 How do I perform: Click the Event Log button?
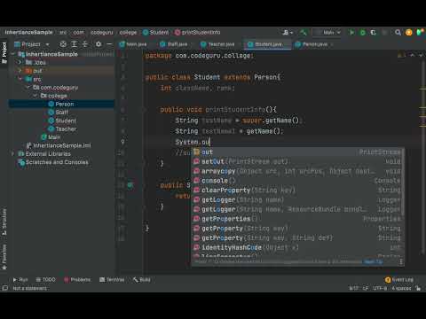(399, 279)
